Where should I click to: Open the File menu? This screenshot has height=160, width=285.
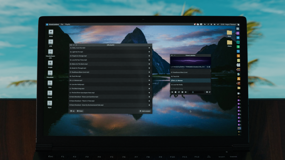[62, 24]
